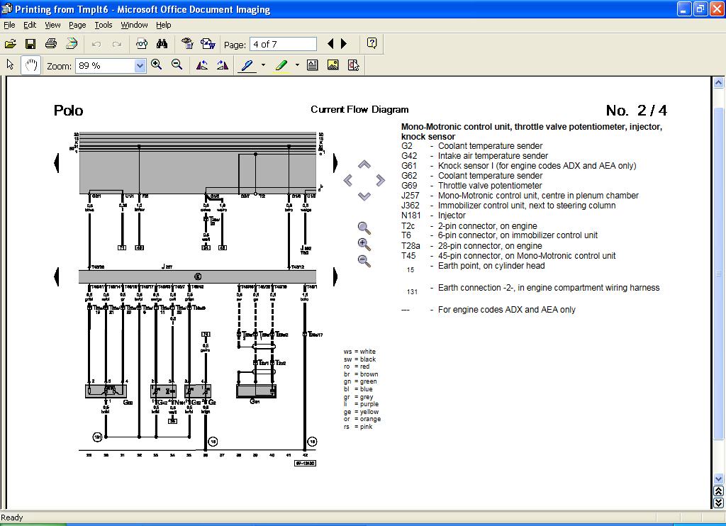This screenshot has width=726, height=526.
Task: Click Send Text to Word icon
Action: tap(208, 44)
